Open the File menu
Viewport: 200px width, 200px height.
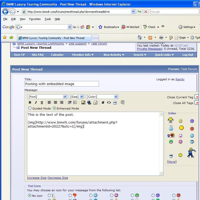tap(5, 19)
